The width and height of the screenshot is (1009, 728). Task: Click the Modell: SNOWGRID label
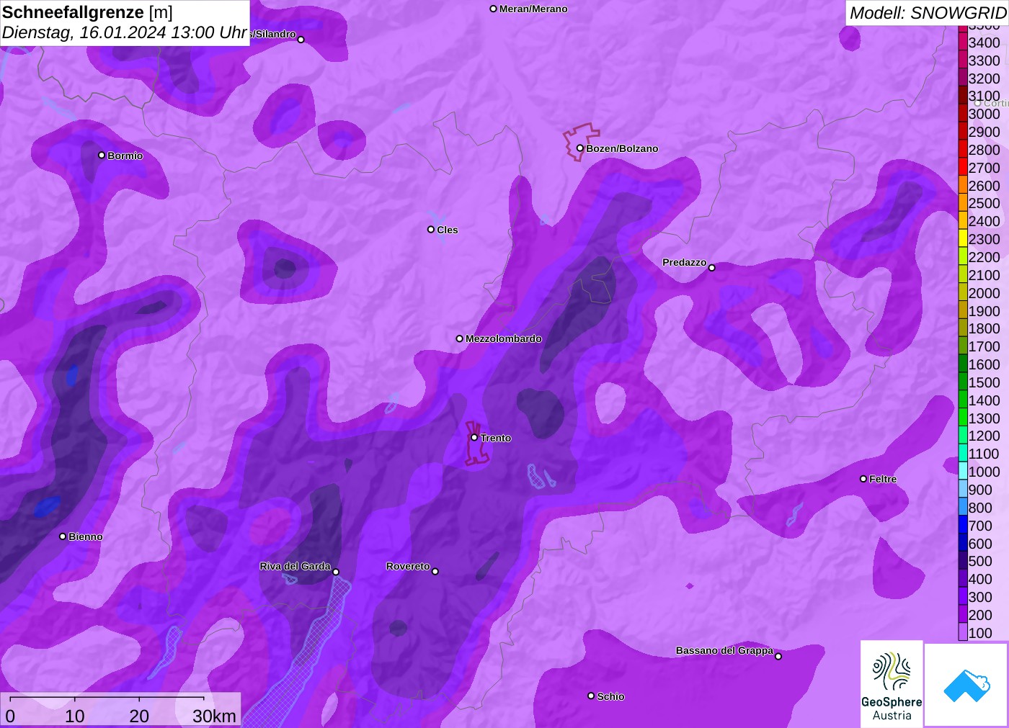(x=928, y=13)
